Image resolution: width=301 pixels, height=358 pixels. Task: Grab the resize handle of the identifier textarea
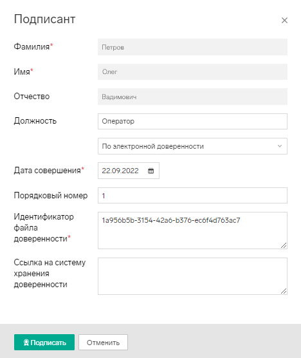pos(284,245)
